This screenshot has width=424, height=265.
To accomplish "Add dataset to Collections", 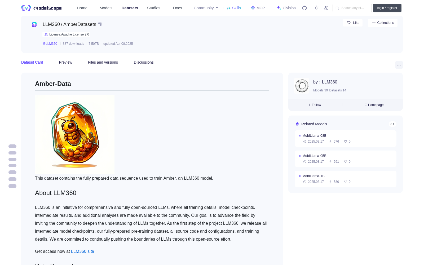I will 383,23.
